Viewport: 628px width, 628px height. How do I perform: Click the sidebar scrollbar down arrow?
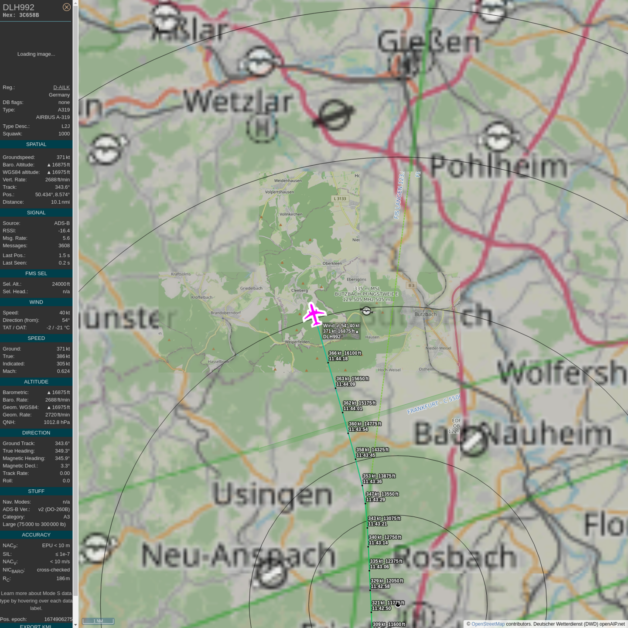click(75, 625)
